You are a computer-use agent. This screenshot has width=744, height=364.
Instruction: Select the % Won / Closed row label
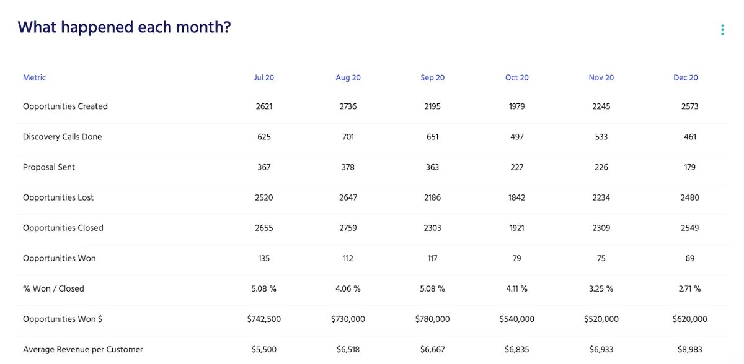tap(53, 288)
